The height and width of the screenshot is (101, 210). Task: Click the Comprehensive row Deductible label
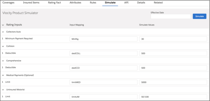click(11, 67)
